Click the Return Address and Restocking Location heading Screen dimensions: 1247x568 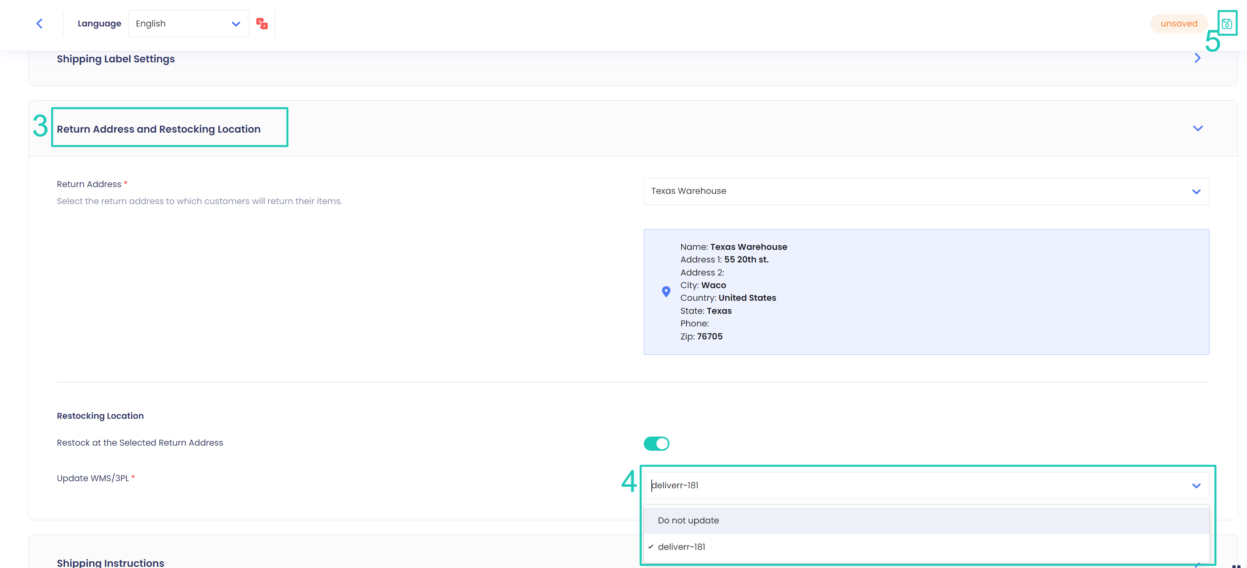pyautogui.click(x=158, y=129)
